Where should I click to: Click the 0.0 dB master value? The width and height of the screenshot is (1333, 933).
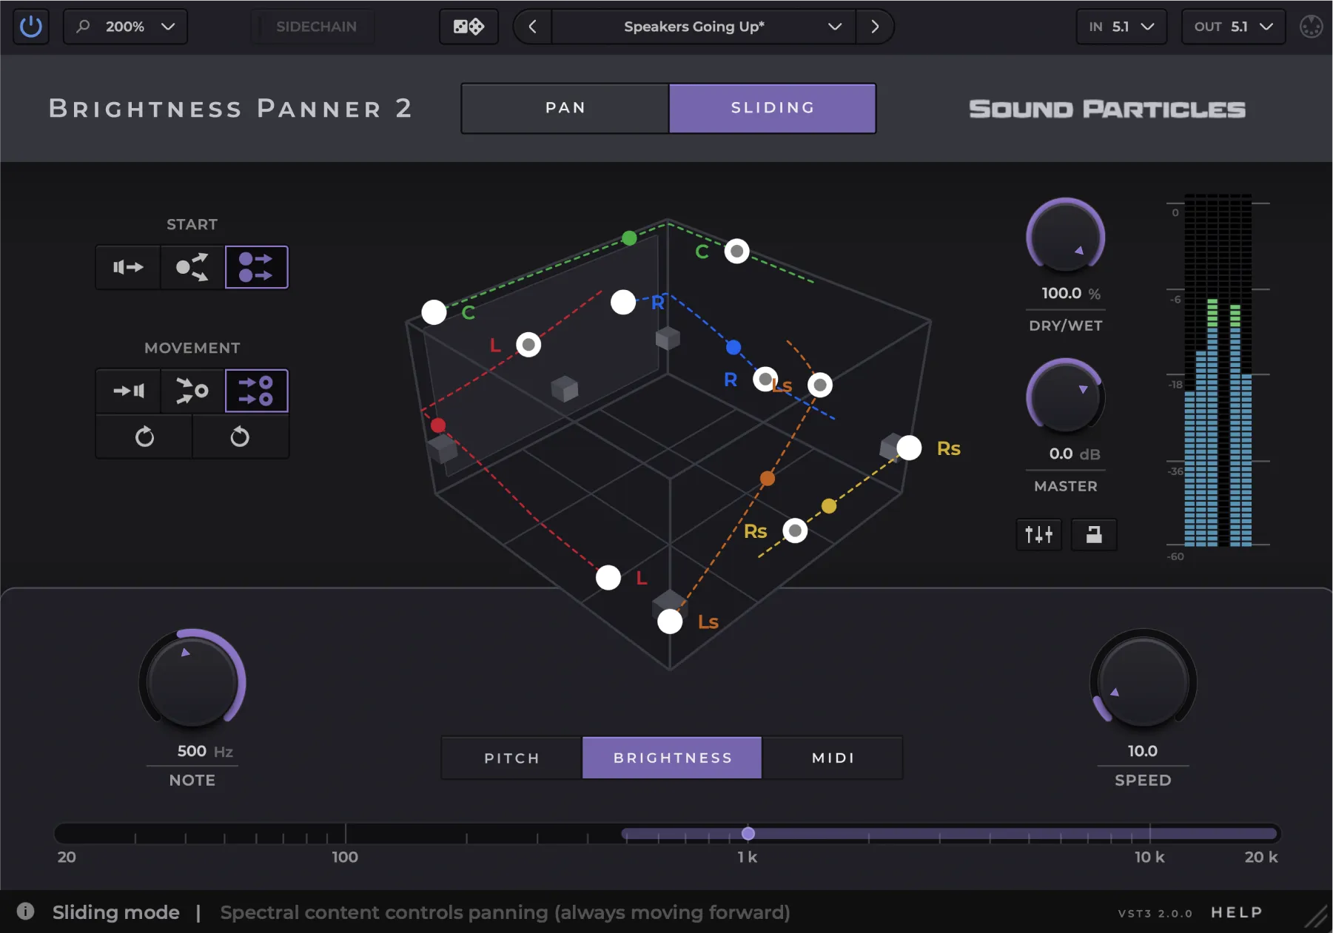click(1073, 454)
